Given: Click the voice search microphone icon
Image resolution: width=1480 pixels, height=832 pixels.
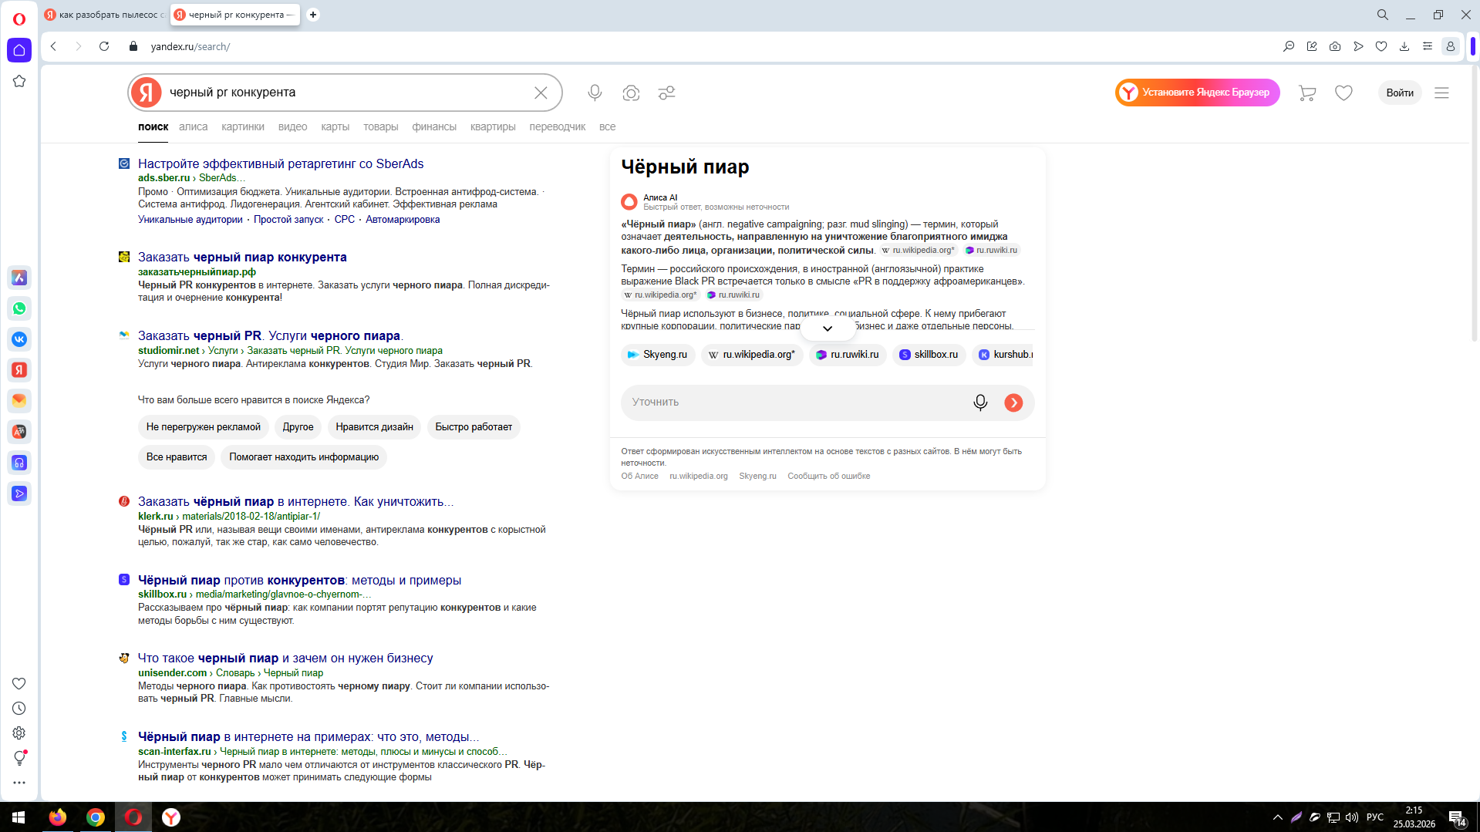Looking at the screenshot, I should click(x=595, y=93).
